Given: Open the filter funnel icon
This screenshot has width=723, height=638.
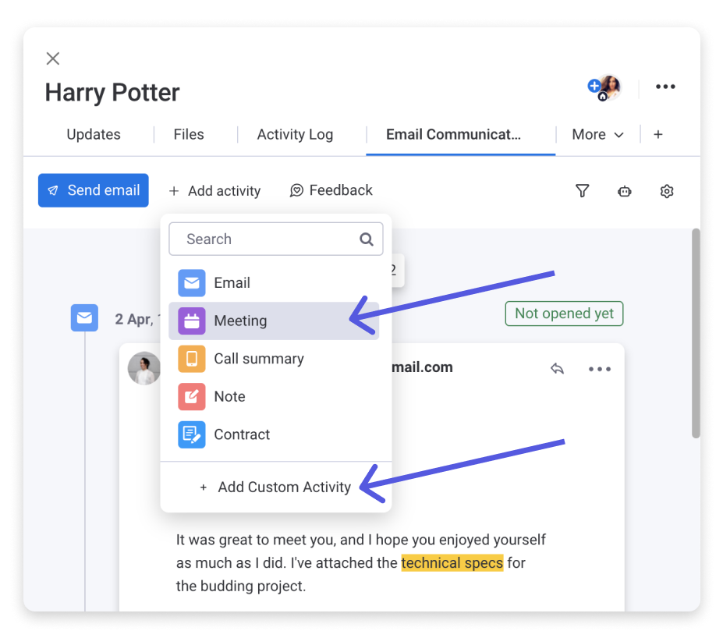Looking at the screenshot, I should pyautogui.click(x=583, y=190).
